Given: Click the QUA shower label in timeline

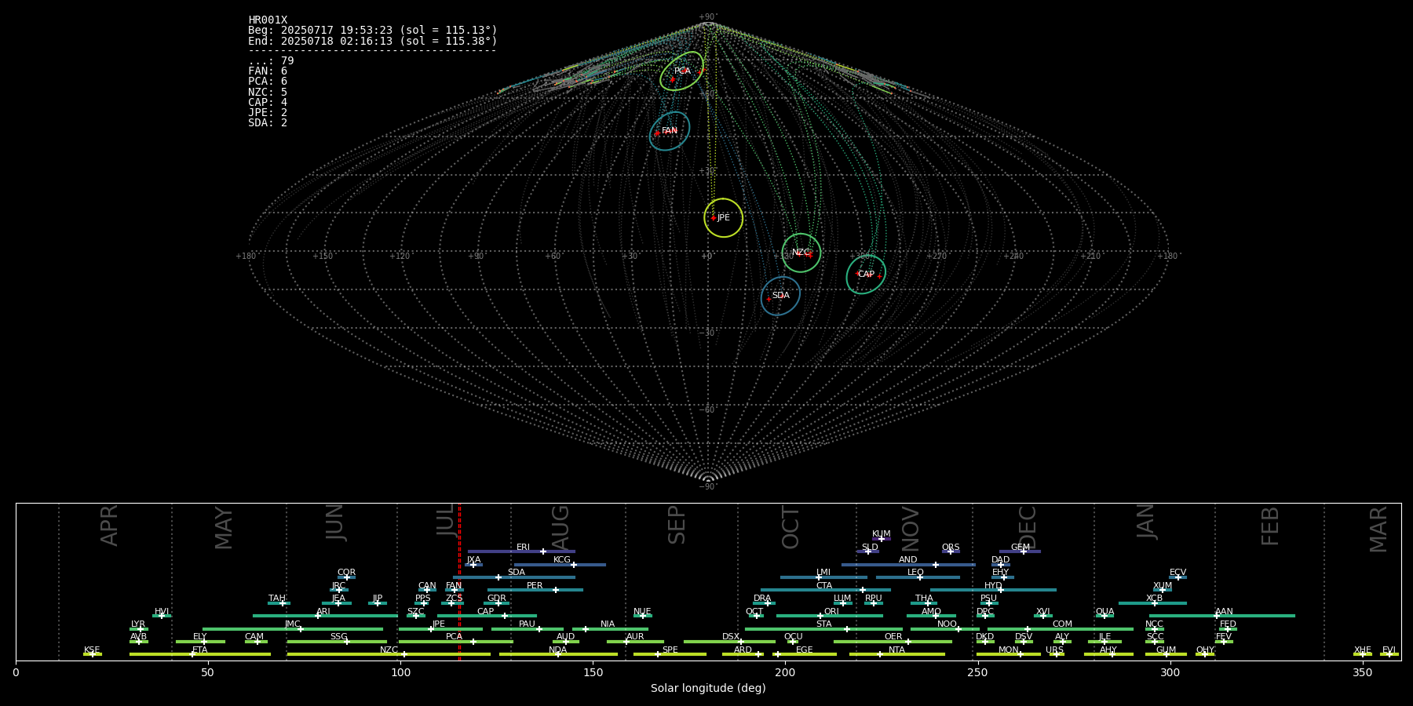Looking at the screenshot, I should pyautogui.click(x=1104, y=612).
